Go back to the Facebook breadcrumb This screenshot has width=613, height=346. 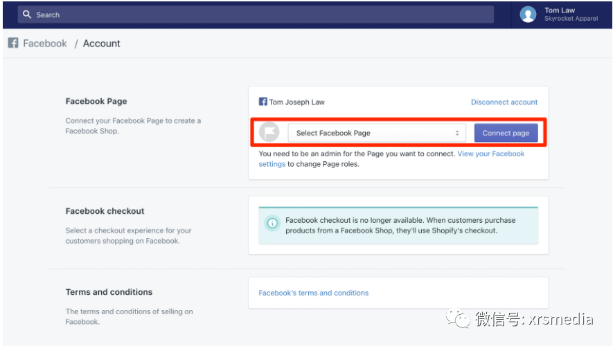click(44, 43)
